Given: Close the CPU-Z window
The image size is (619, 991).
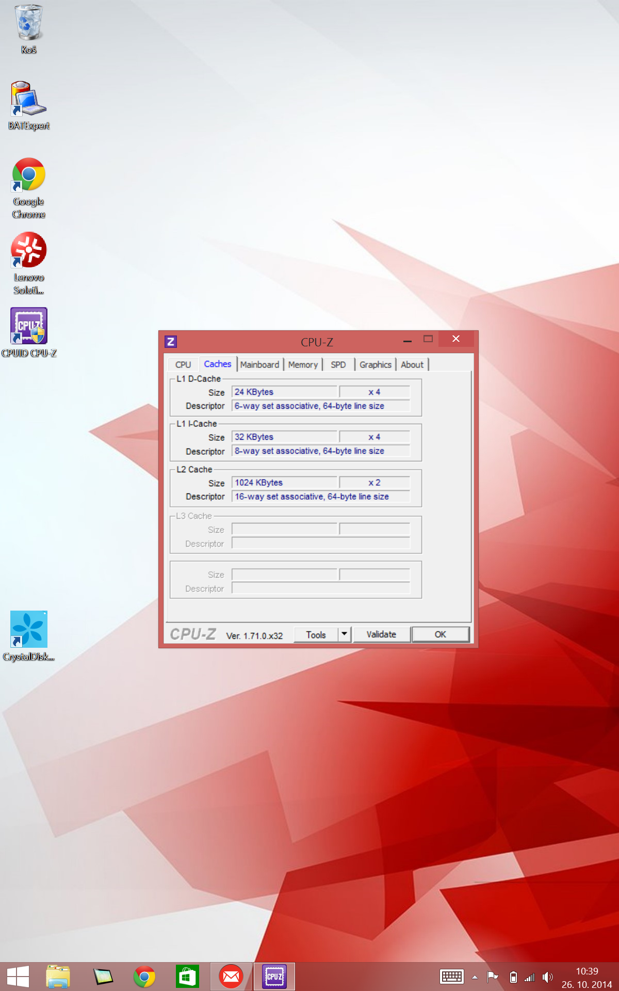Looking at the screenshot, I should (456, 339).
